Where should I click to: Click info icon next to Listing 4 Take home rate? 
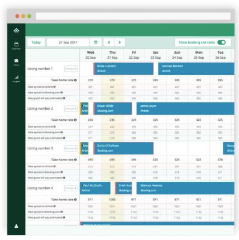(x=75, y=200)
